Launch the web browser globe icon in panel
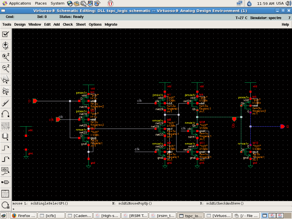 coord(70,3)
